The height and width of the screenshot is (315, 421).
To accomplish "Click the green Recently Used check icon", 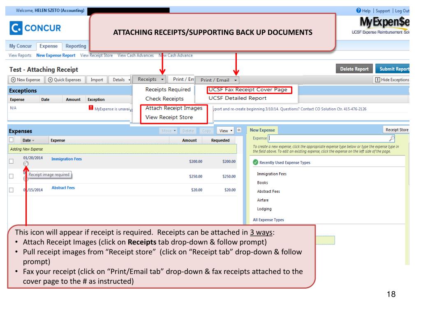I will [x=255, y=162].
